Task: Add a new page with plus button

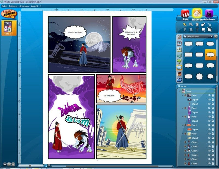Action: (x=5, y=164)
